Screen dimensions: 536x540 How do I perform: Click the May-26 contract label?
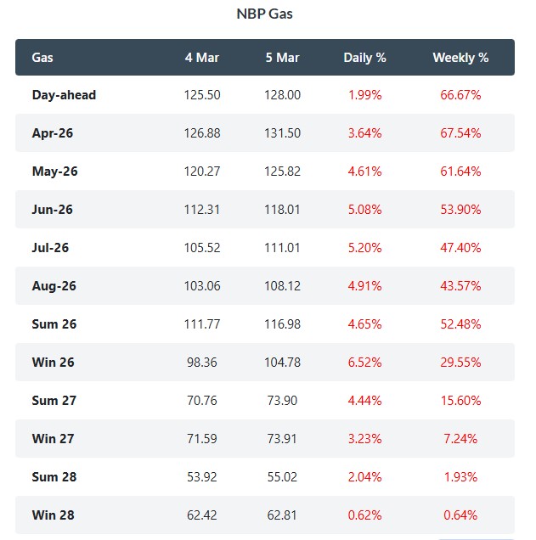click(54, 172)
